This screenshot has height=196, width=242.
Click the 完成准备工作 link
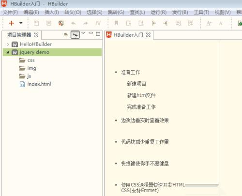pyautogui.click(x=141, y=107)
